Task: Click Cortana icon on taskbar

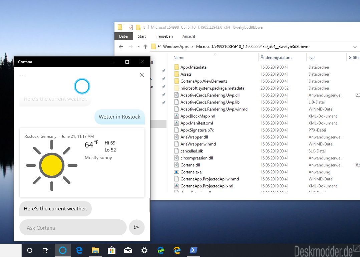Action: click(63, 250)
